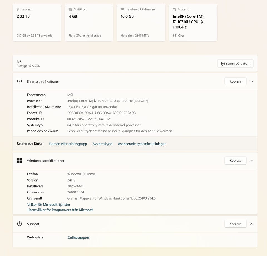Viewport: 267px width, 256px height.
Task: Click the processor chip icon in Processor card
Action: click(174, 9)
